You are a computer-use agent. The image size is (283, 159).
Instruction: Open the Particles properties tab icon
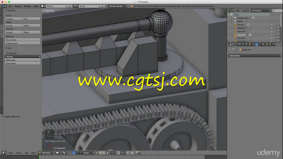pyautogui.click(x=270, y=45)
